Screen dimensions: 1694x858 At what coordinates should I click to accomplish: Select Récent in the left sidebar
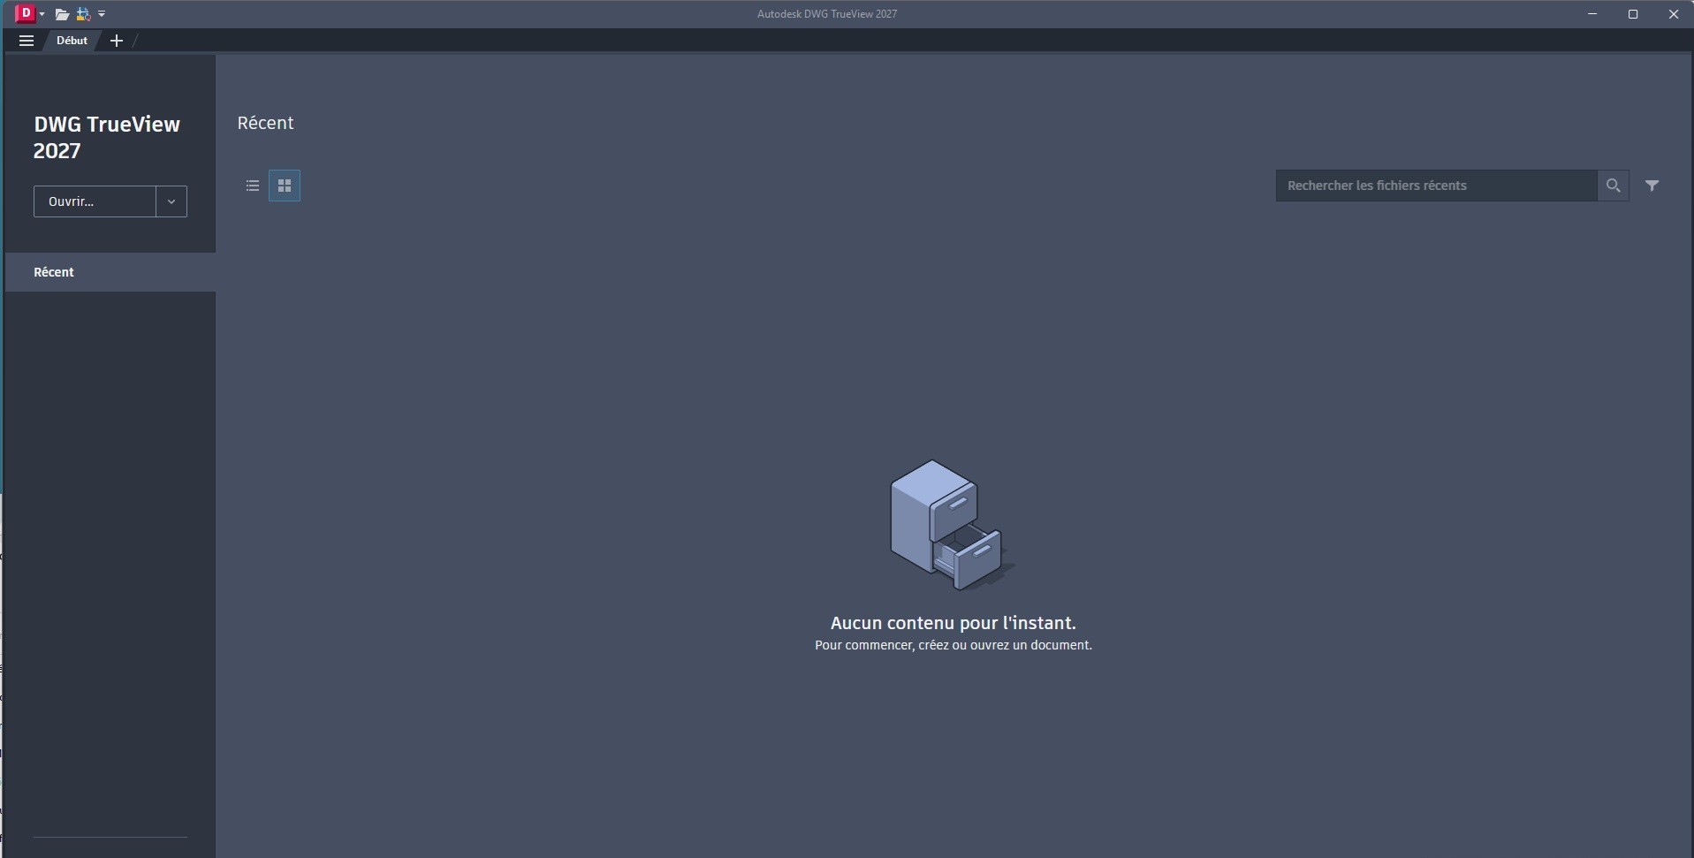click(x=54, y=272)
